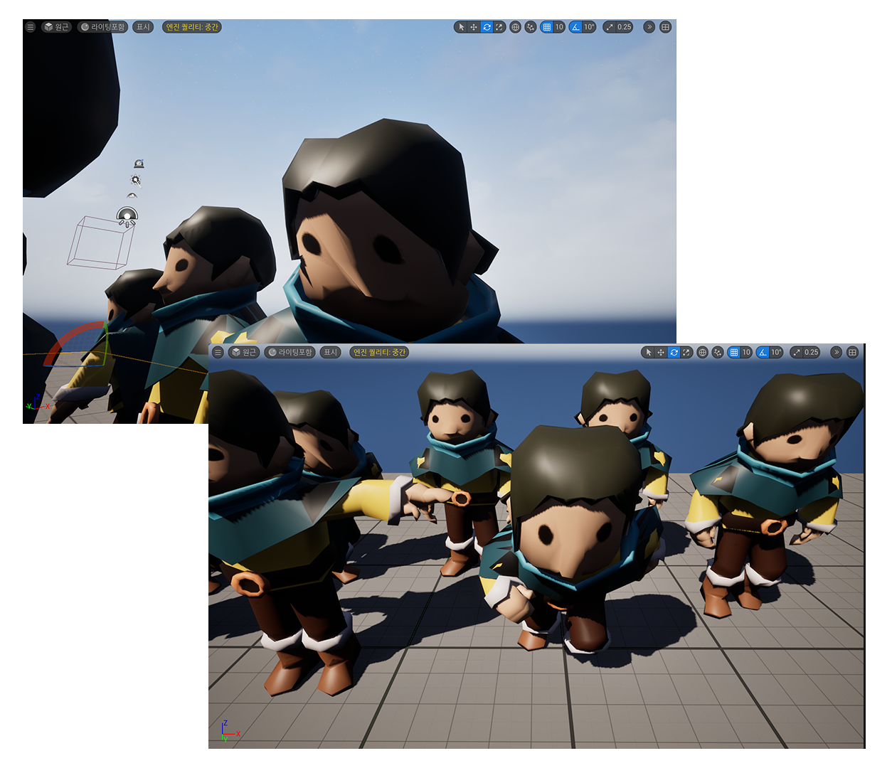Toggle rotation angle snapping in the bottom viewport
This screenshot has height=768, width=892.
click(762, 351)
